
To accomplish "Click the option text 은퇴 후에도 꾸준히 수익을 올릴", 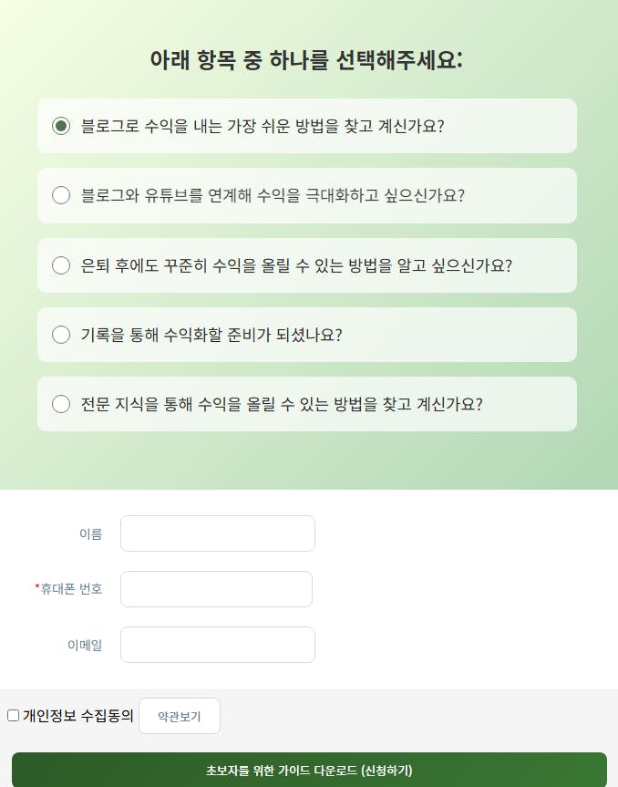I will click(x=296, y=265).
